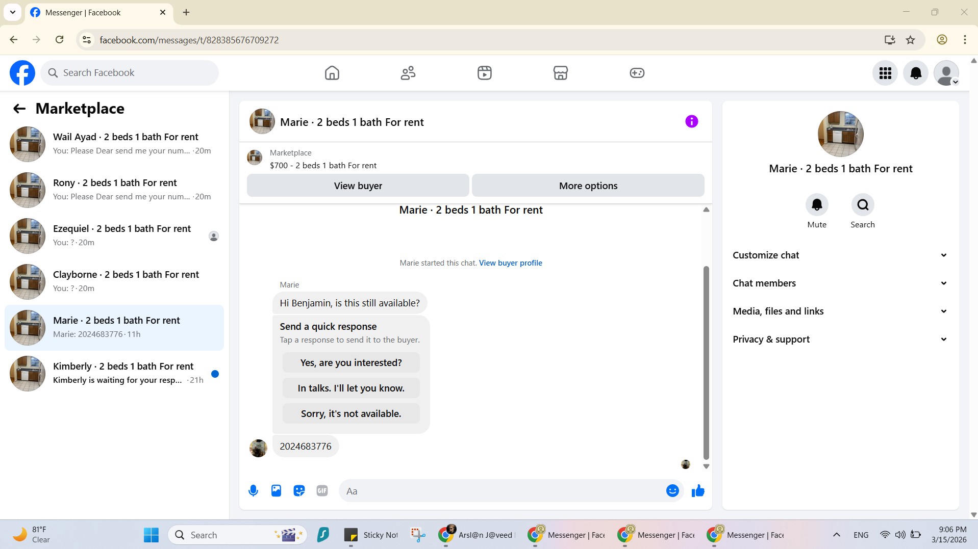Open the Windows Start menu
978x549 pixels.
click(x=151, y=535)
